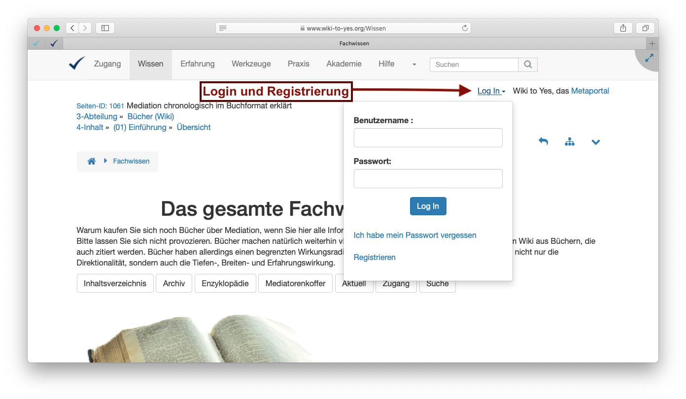Focus the Benutzername input field

tap(428, 138)
